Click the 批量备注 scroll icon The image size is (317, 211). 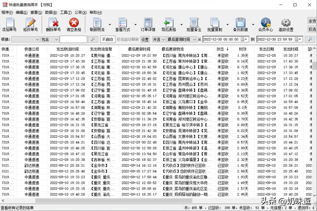click(x=194, y=22)
